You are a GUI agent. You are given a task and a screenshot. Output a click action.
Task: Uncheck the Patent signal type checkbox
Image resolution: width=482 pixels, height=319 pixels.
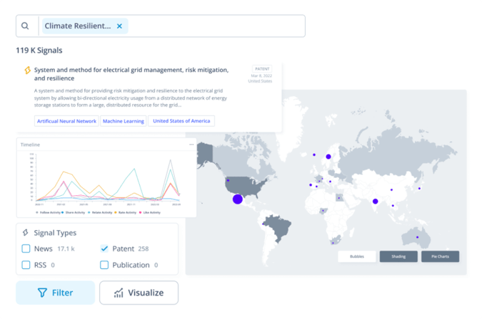coord(104,249)
